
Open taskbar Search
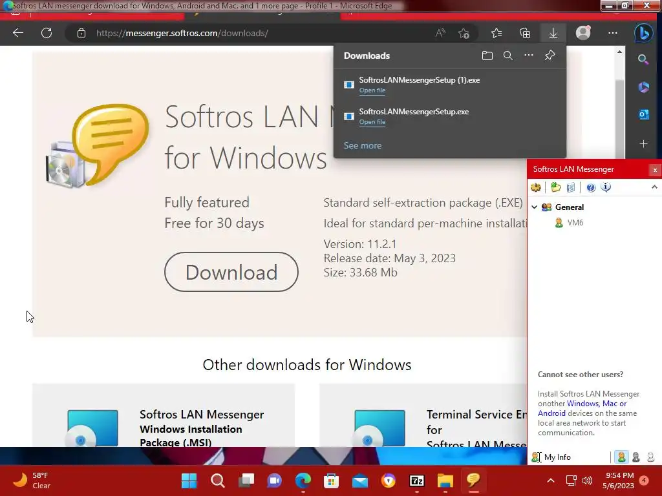pos(217,480)
